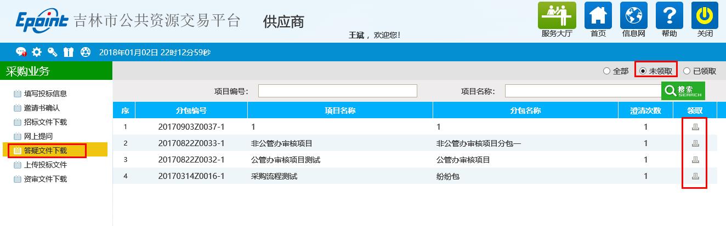This screenshot has width=726, height=226.
Task: Click the 关闭 power icon
Action: [x=705, y=15]
